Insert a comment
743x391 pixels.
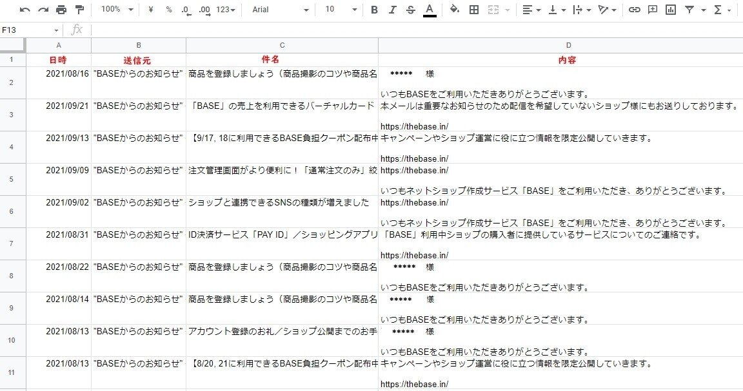point(651,10)
